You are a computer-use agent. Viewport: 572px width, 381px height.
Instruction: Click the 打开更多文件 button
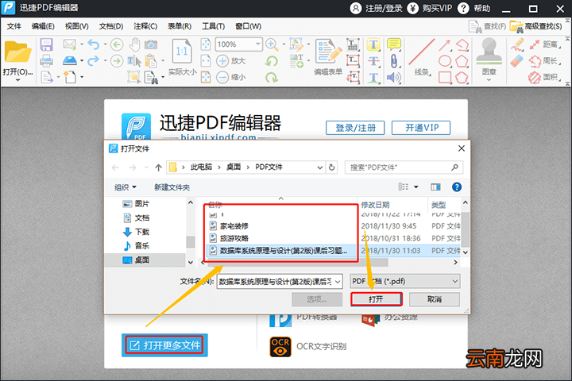click(x=164, y=345)
